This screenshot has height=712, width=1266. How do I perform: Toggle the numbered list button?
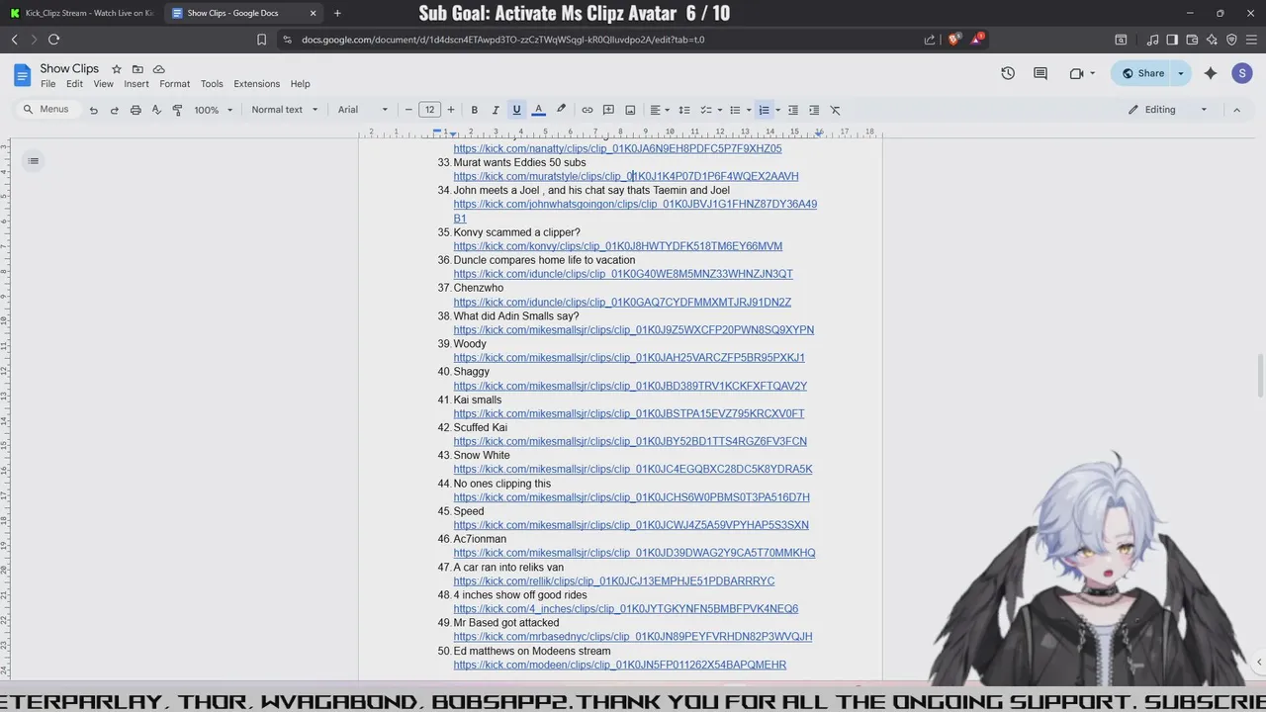click(x=764, y=110)
